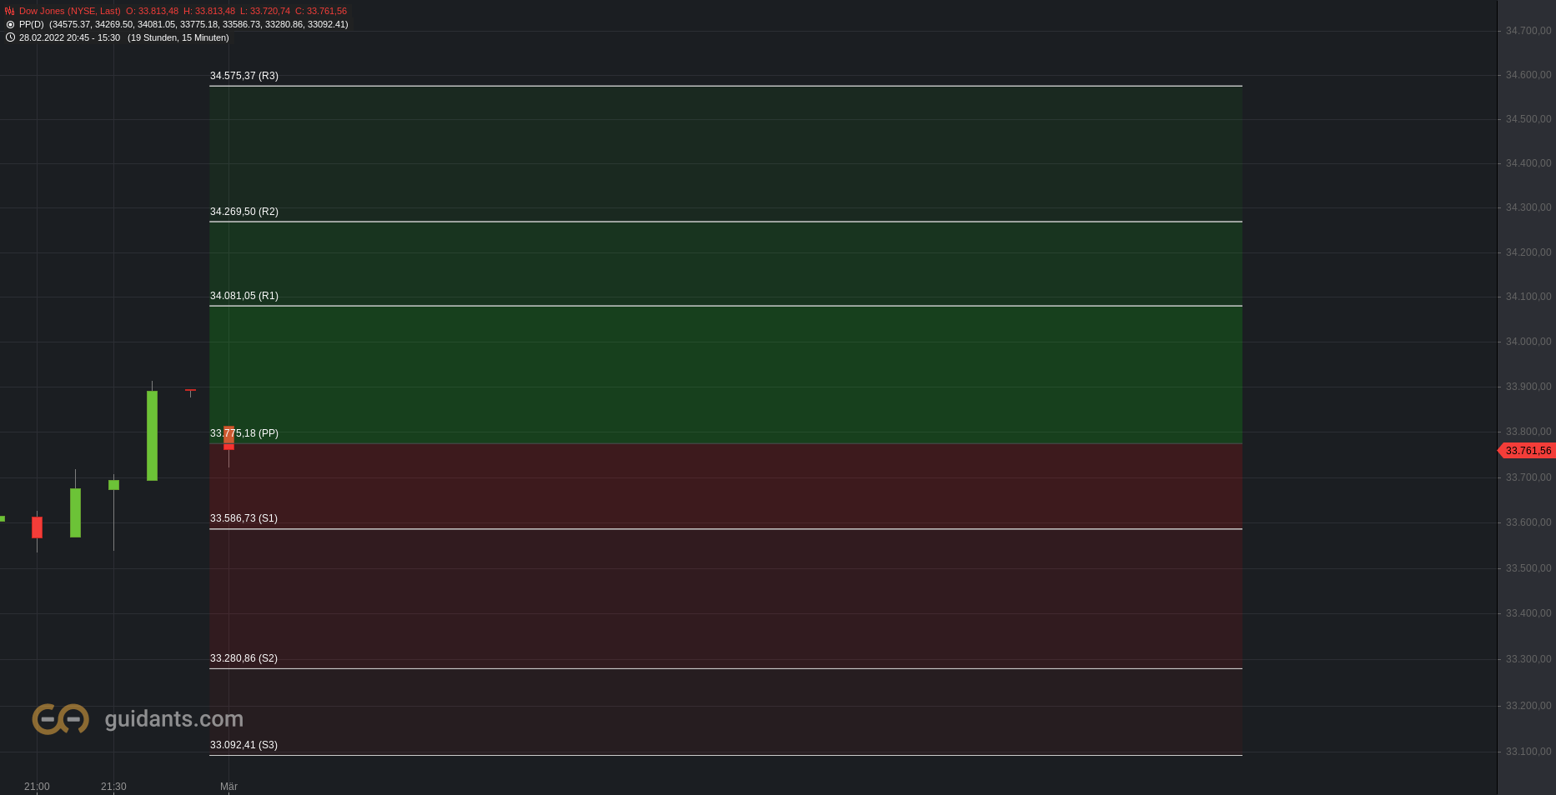Click the 21:30 time axis label
This screenshot has height=795, width=1556.
(x=113, y=787)
